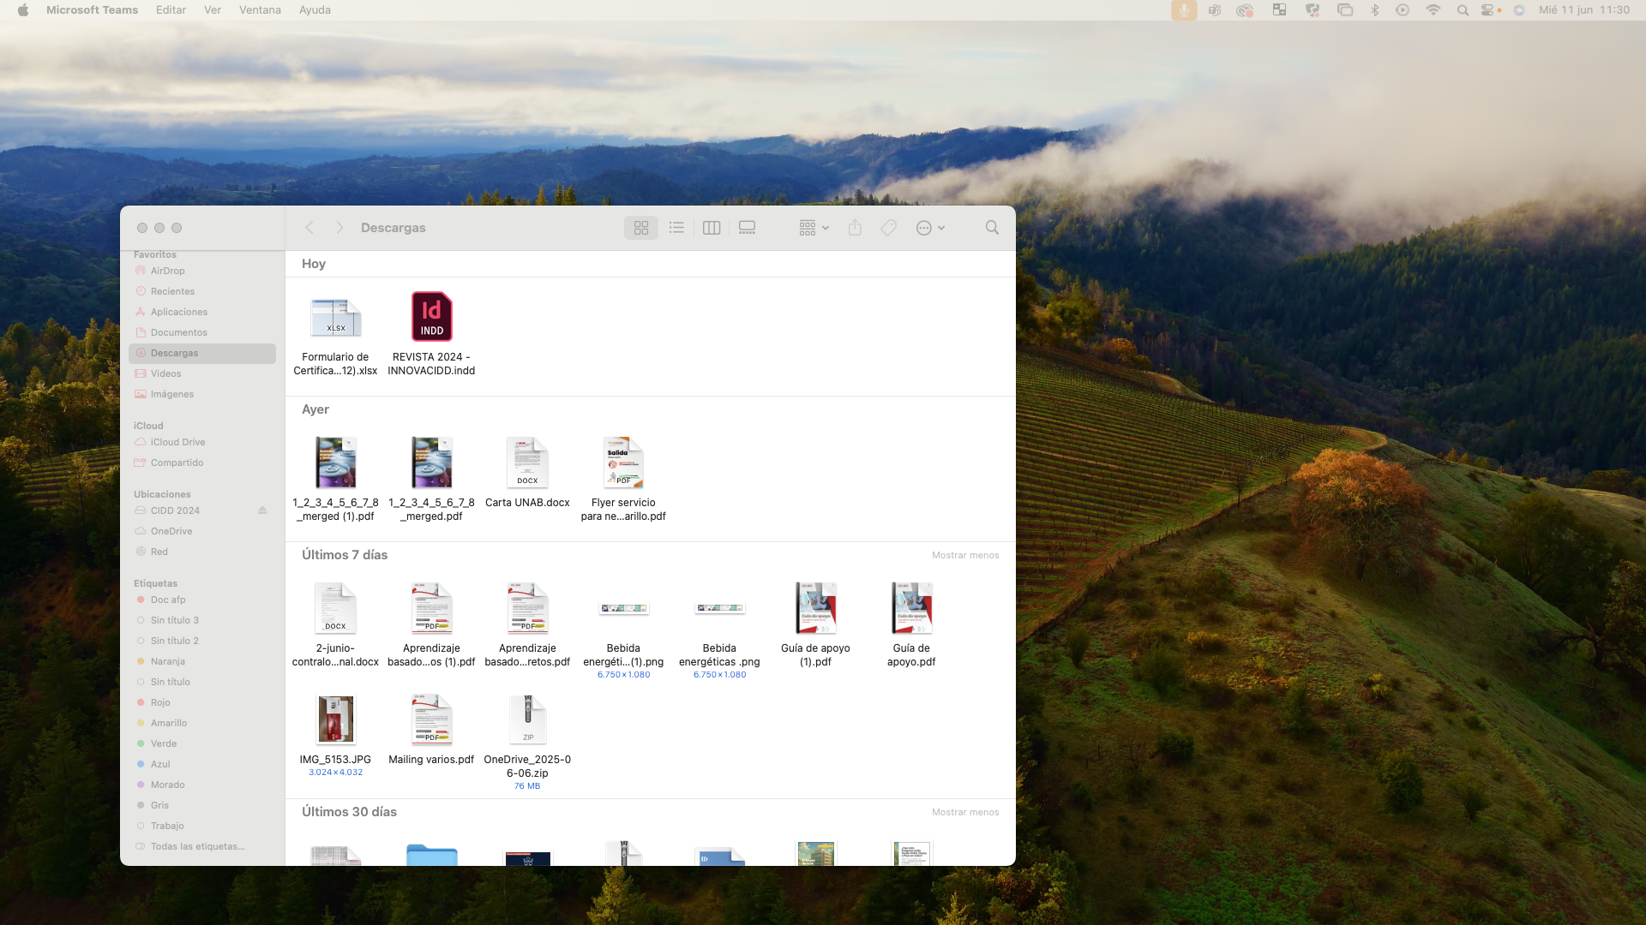Select the Gris tag
The image size is (1646, 925).
(202, 805)
